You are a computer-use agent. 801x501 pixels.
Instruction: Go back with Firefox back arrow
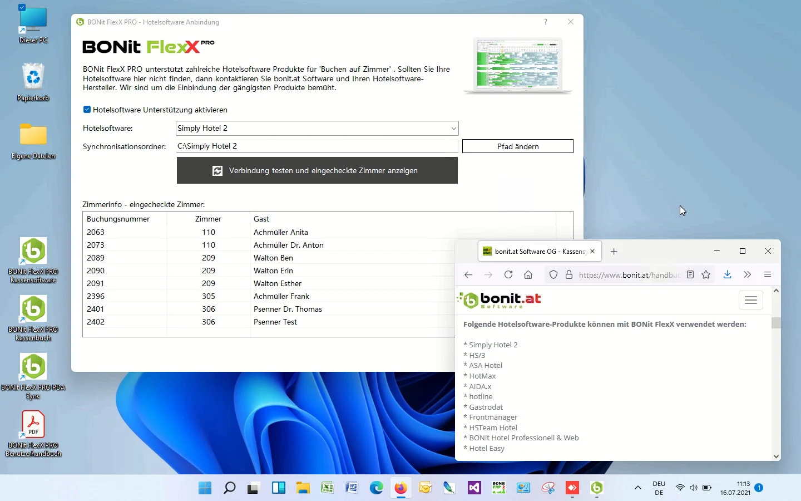tap(468, 274)
